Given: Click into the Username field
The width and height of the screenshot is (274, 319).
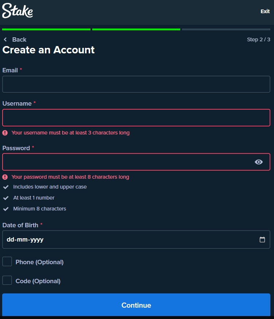Looking at the screenshot, I should pyautogui.click(x=136, y=118).
